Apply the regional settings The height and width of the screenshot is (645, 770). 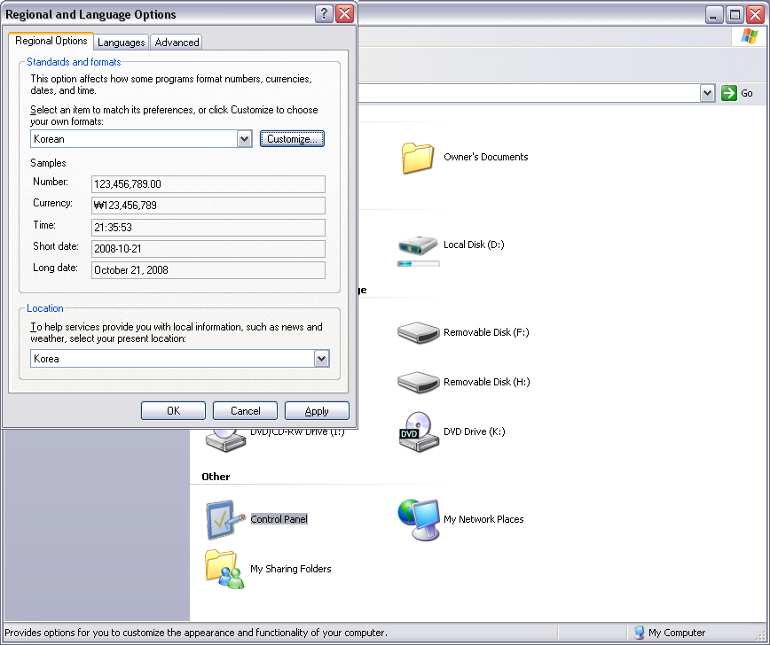click(317, 411)
